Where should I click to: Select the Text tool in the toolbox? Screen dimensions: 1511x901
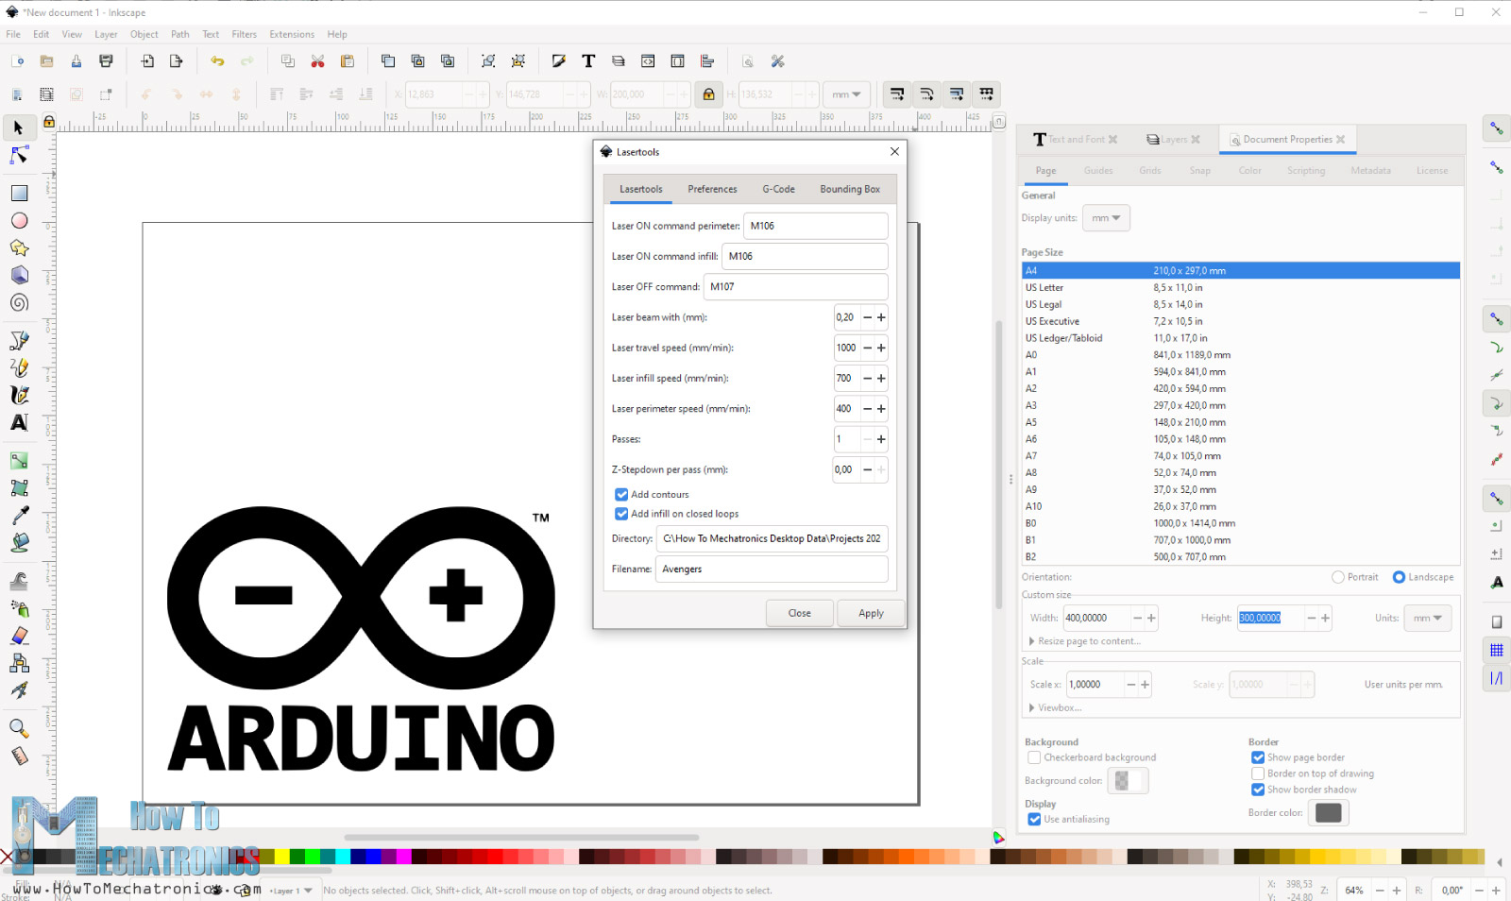(x=17, y=423)
